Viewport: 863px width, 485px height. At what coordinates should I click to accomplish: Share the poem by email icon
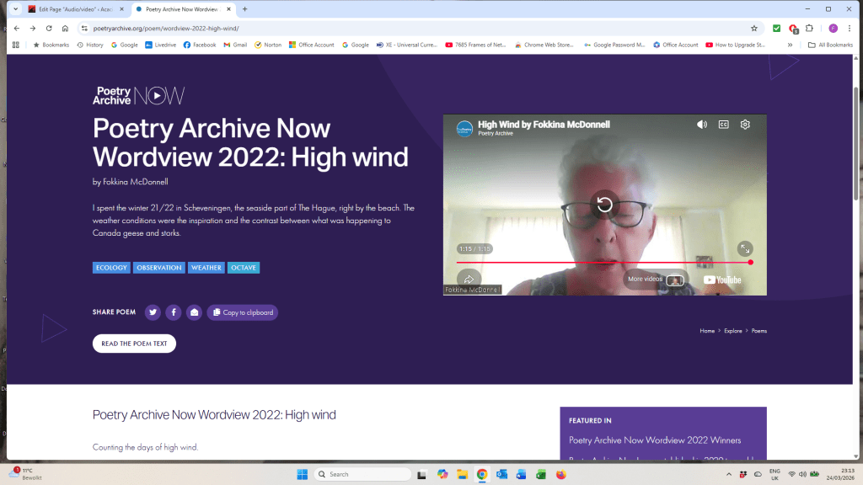pos(194,312)
